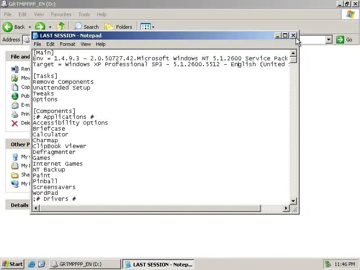The image size is (360, 270).
Task: Open Explorer Tools menu
Action: coord(84,14)
